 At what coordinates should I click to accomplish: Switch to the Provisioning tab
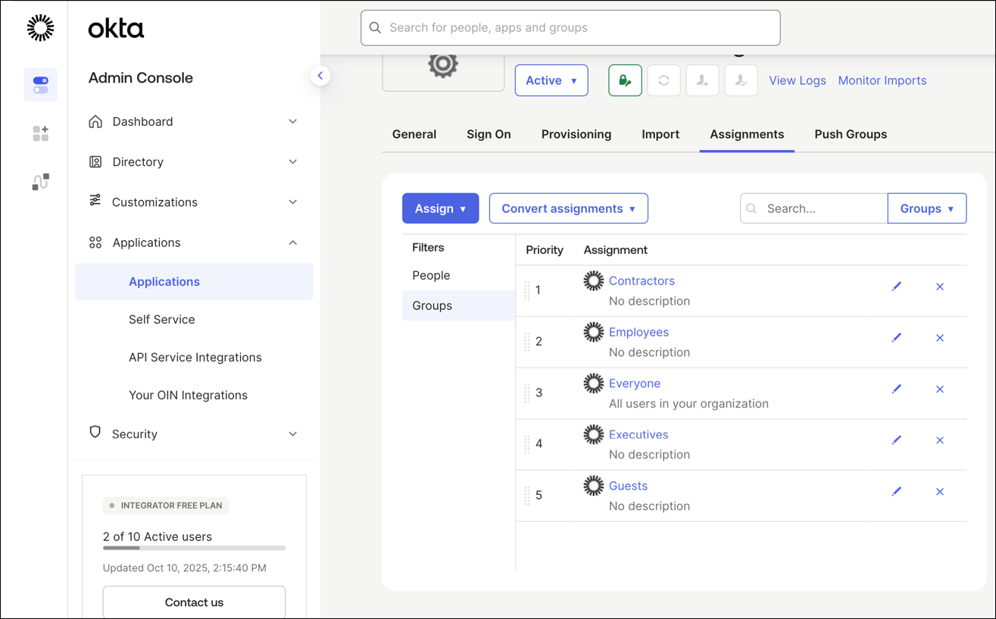pyautogui.click(x=576, y=134)
